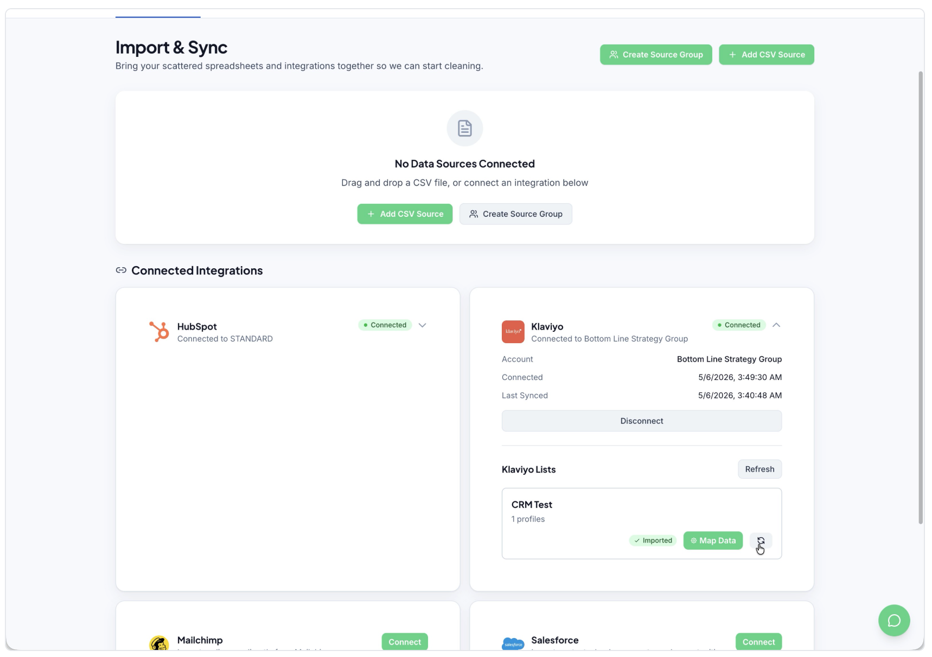Click the page vertical scrollbar
Image resolution: width=932 pixels, height=657 pixels.
921,298
